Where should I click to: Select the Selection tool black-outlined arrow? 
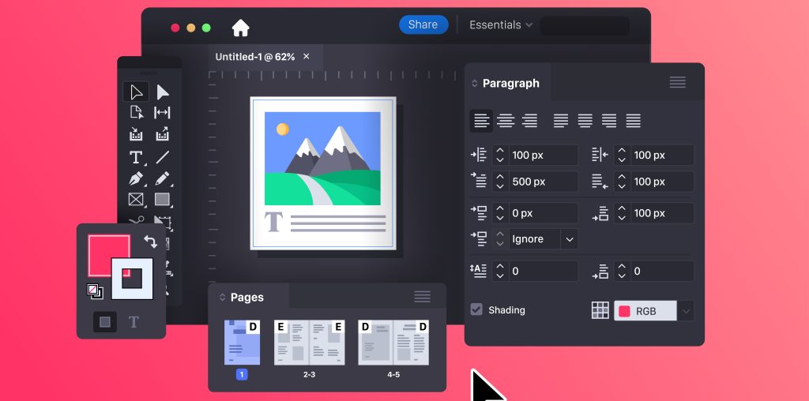pyautogui.click(x=136, y=92)
